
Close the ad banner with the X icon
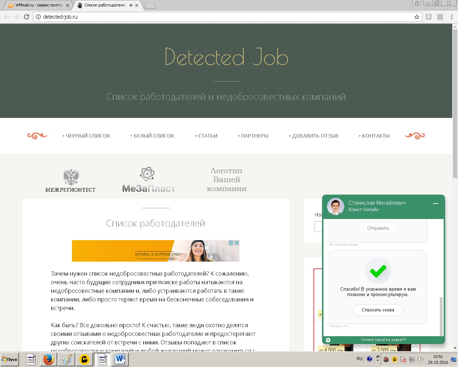tap(237, 243)
